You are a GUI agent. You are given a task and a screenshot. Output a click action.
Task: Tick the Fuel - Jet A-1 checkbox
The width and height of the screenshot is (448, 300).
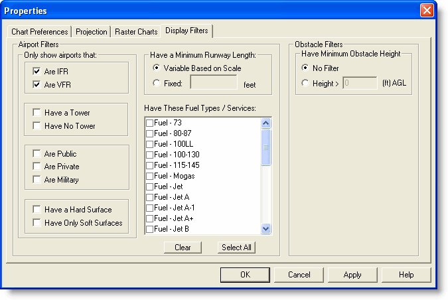(150, 208)
